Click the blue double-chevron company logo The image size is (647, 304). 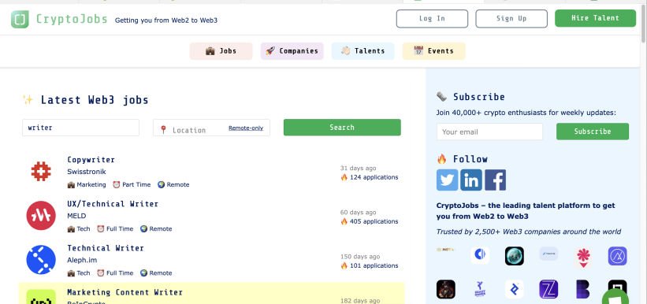coord(515,289)
